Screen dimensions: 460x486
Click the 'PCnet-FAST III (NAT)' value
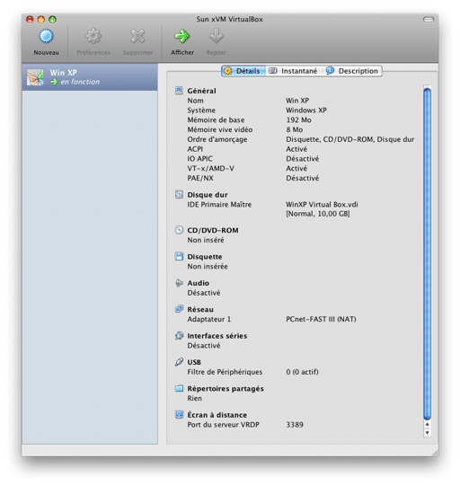(x=321, y=319)
